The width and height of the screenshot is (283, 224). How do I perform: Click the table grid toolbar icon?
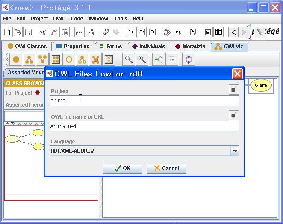click(218, 32)
